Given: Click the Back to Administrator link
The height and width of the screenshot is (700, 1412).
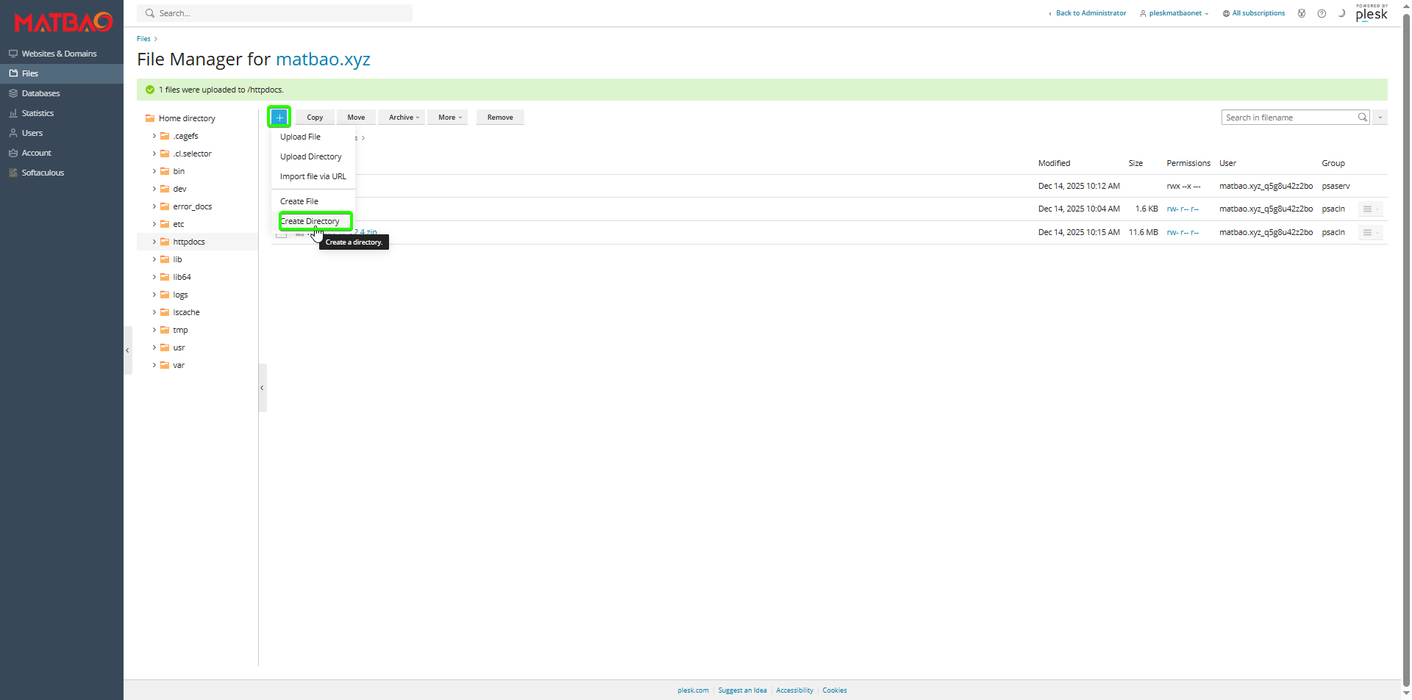Looking at the screenshot, I should pyautogui.click(x=1090, y=13).
